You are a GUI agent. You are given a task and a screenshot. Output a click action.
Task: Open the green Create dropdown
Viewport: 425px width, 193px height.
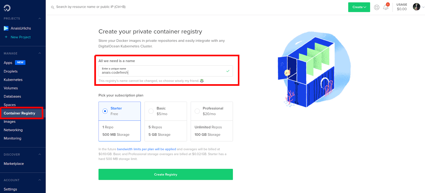click(359, 7)
